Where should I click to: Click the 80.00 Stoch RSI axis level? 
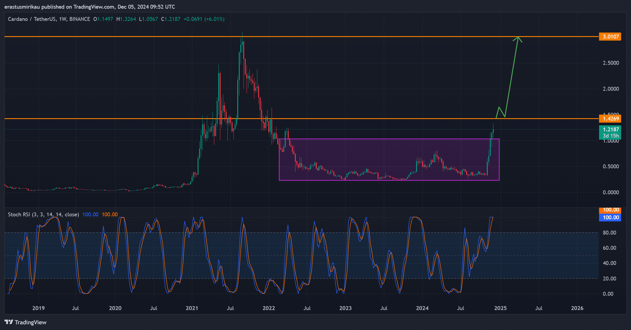tap(609, 233)
